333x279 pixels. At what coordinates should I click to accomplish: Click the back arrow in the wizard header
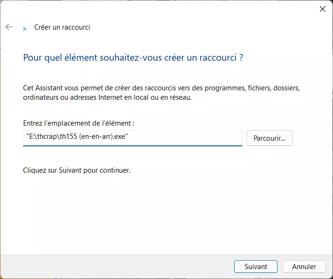click(9, 27)
